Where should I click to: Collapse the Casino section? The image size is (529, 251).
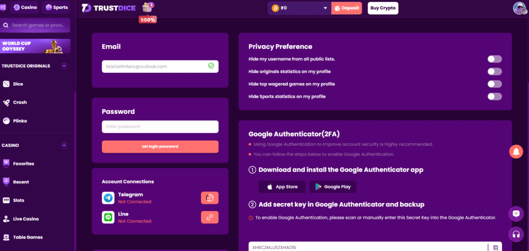pos(64,145)
